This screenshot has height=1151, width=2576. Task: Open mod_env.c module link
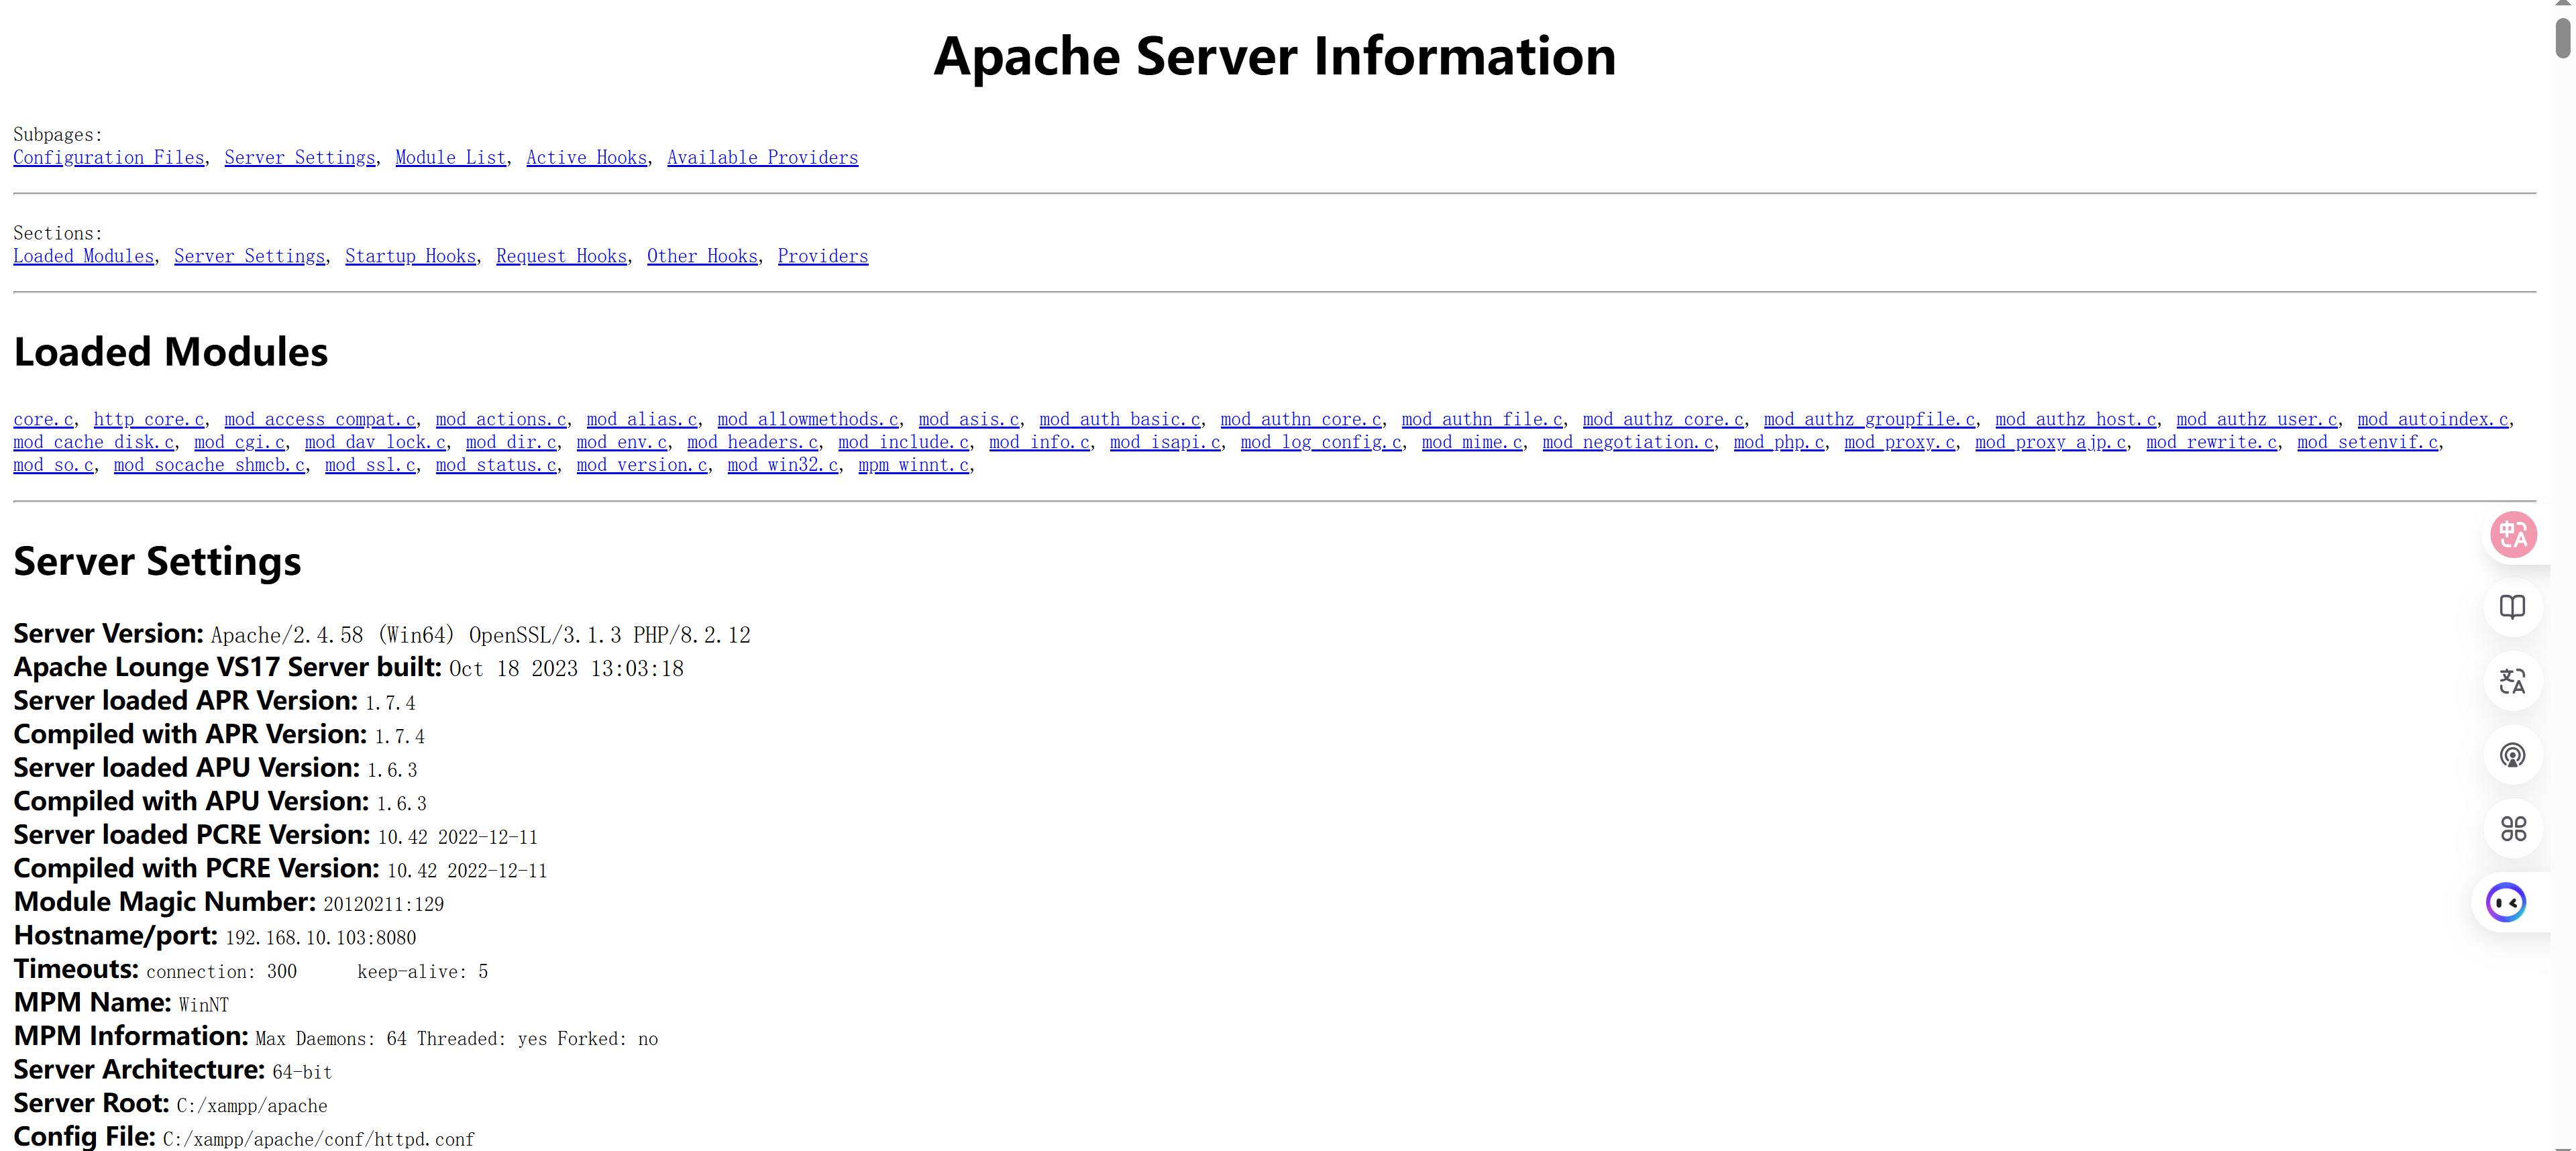[622, 442]
